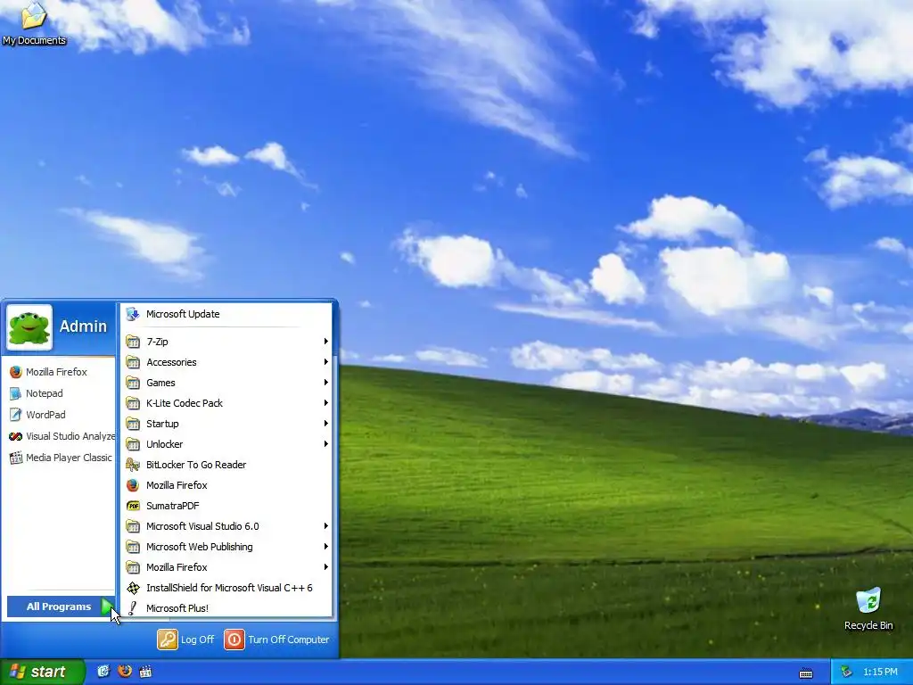
Task: Expand the 7-Zip submenu arrow
Action: pos(326,342)
